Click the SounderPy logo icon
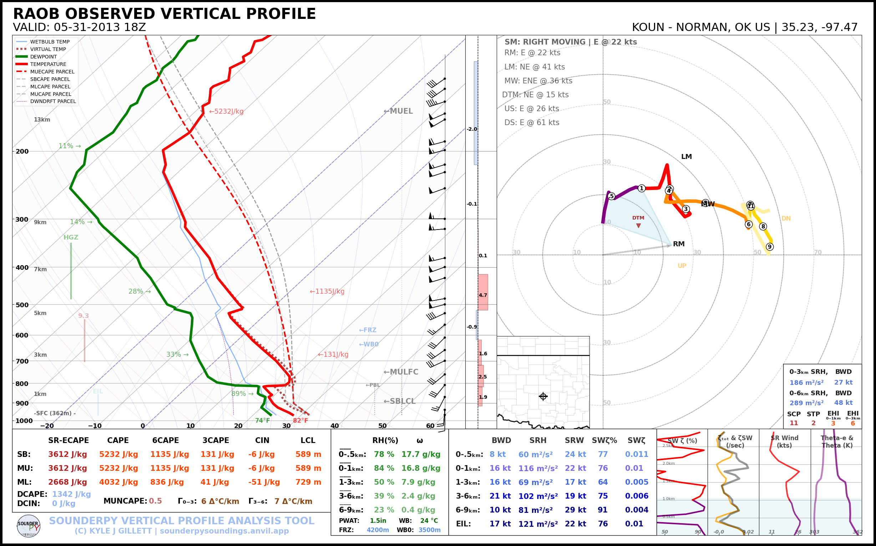Viewport: 876px width, 546px height. 29,526
